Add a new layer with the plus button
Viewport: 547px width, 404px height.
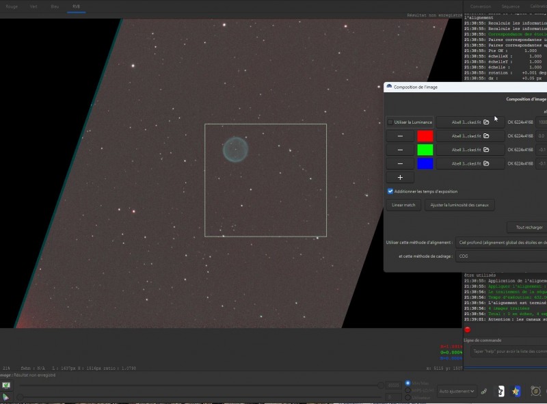(x=400, y=177)
